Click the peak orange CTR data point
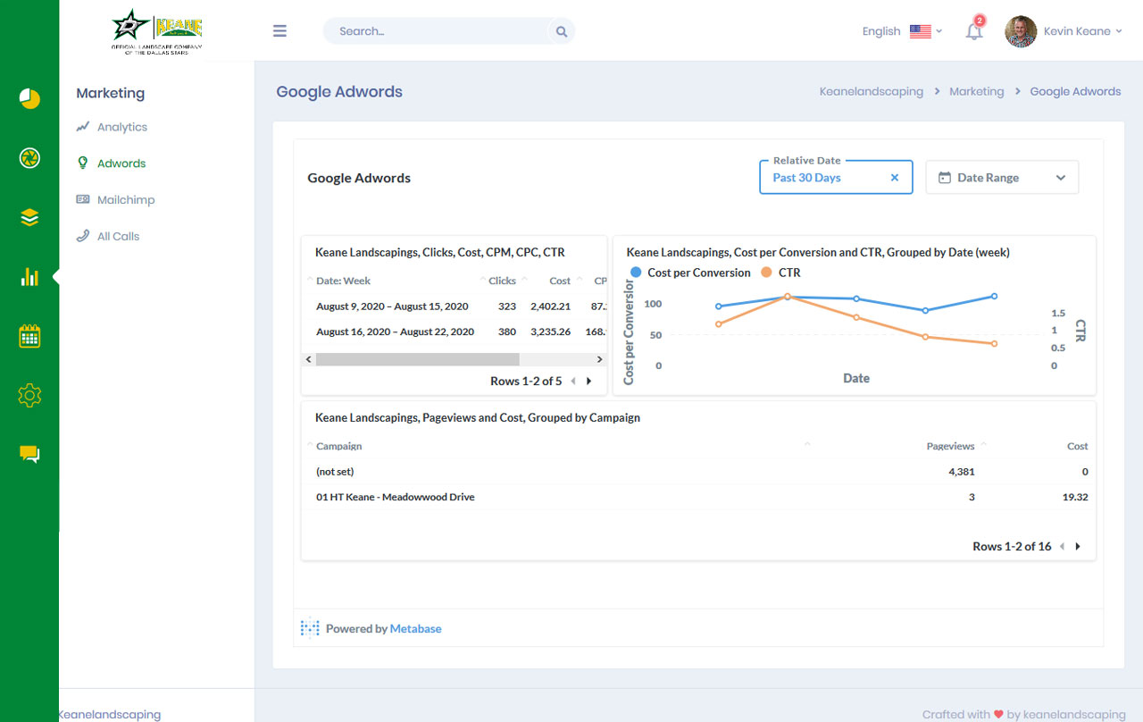This screenshot has width=1143, height=722. tap(787, 297)
